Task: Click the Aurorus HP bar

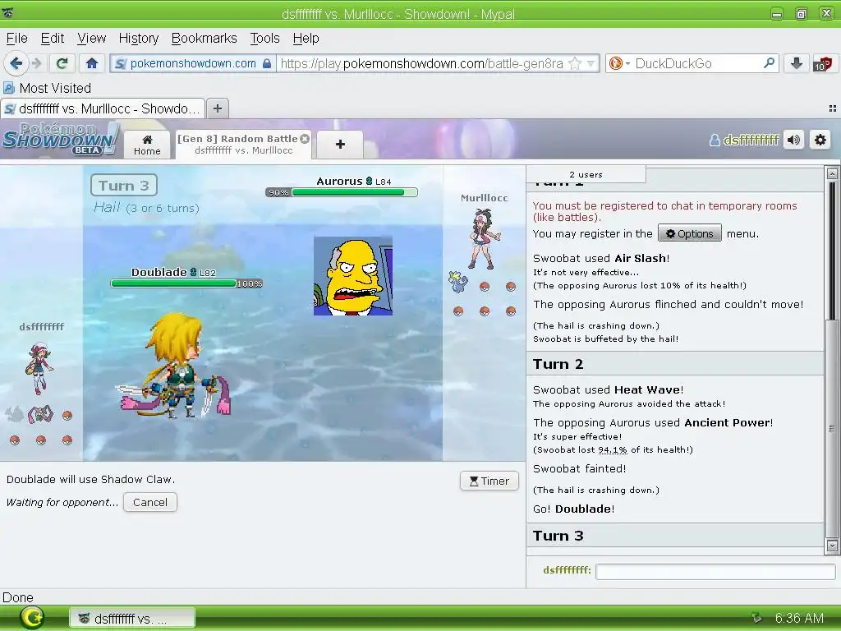Action: (341, 192)
